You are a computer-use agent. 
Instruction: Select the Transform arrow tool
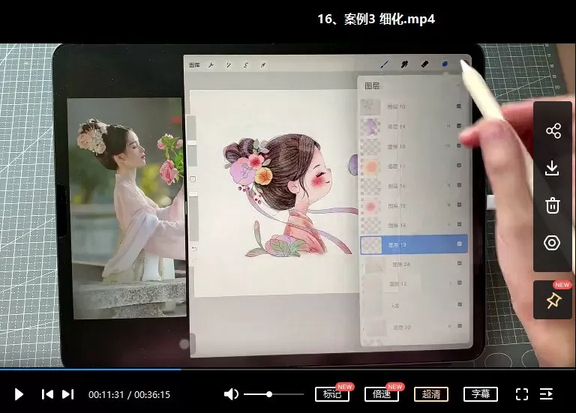tap(263, 65)
